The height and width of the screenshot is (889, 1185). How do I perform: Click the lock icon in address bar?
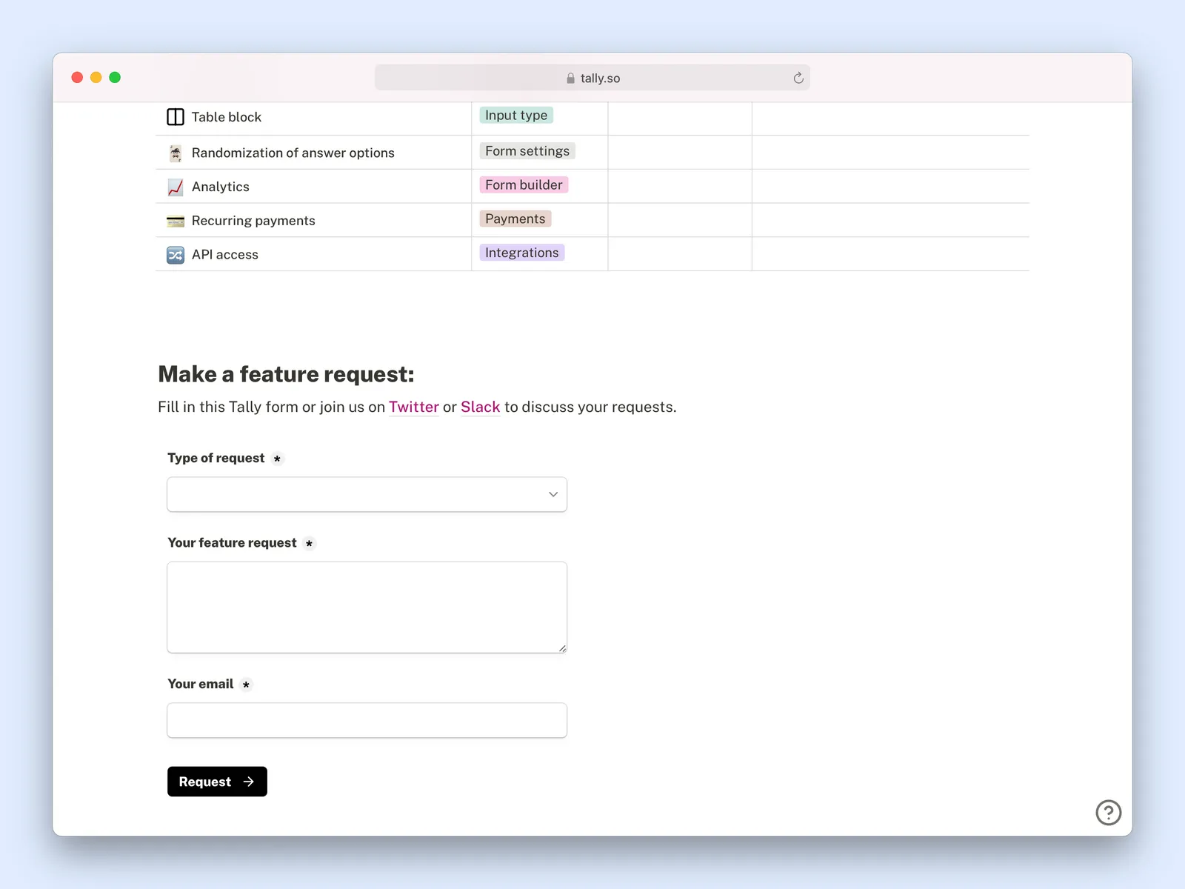click(570, 79)
